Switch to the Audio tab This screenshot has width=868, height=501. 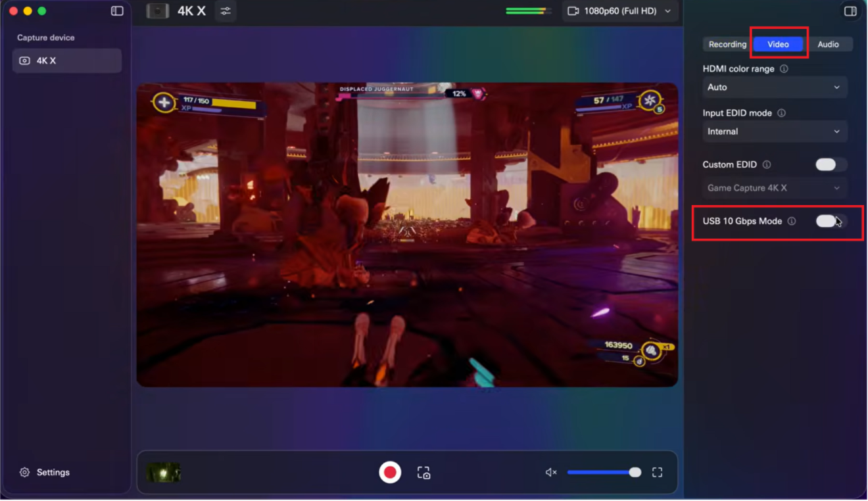point(828,44)
